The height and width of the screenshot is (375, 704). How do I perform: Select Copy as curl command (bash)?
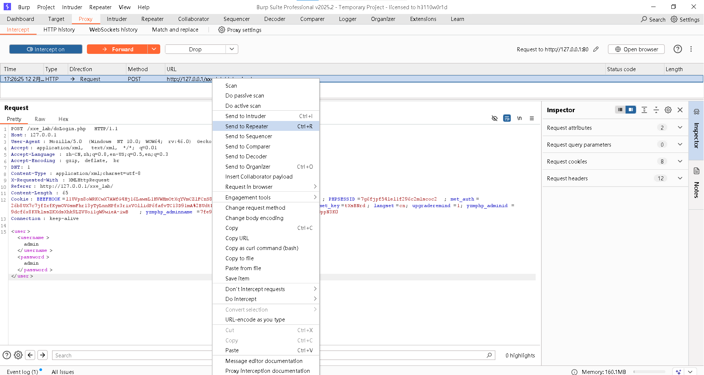[x=266, y=248]
